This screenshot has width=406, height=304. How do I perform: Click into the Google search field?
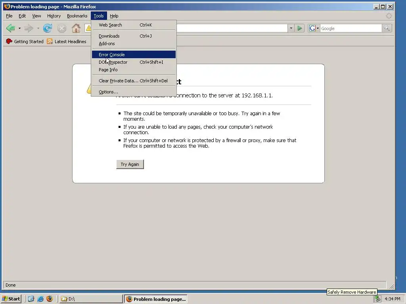pyautogui.click(x=350, y=28)
